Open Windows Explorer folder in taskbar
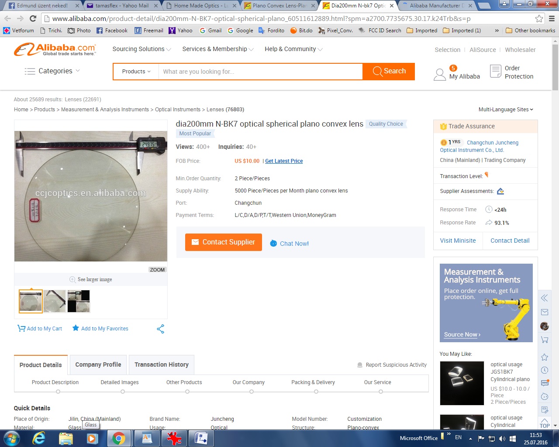Image resolution: width=559 pixels, height=447 pixels. coord(66,438)
